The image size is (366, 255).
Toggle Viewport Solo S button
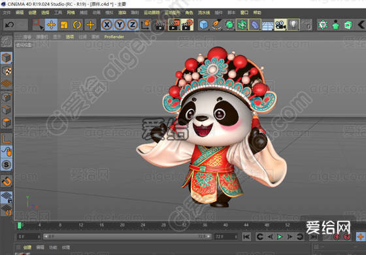pyautogui.click(x=7, y=165)
